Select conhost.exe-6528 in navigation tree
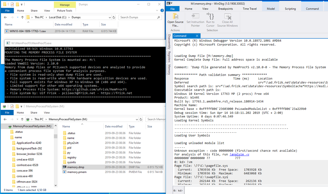This screenshot has height=194, width=328. (27, 165)
